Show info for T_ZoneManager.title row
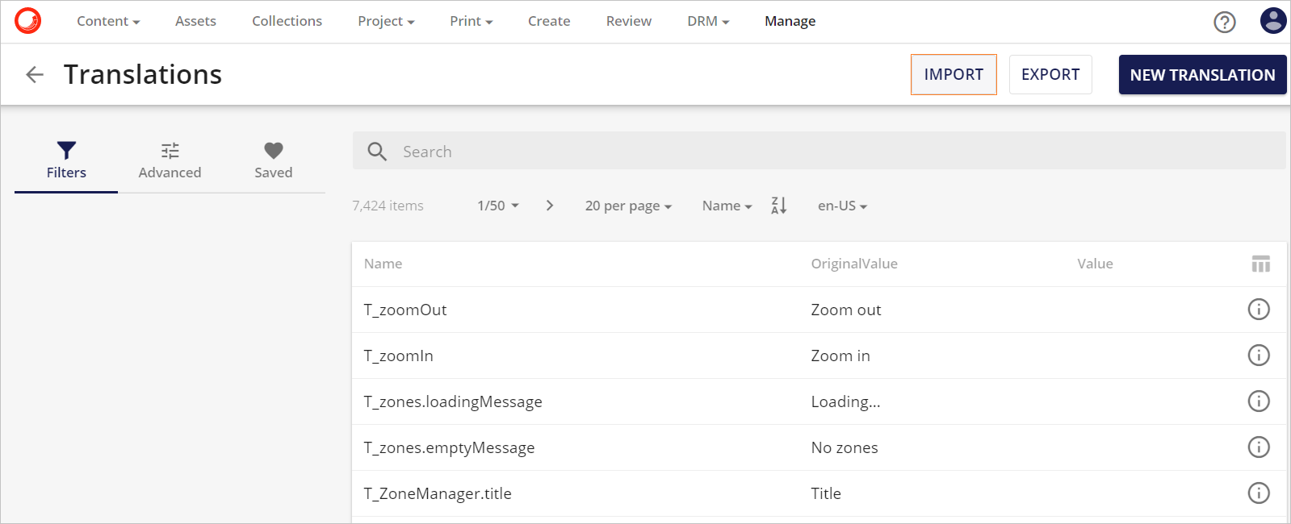 (1259, 493)
